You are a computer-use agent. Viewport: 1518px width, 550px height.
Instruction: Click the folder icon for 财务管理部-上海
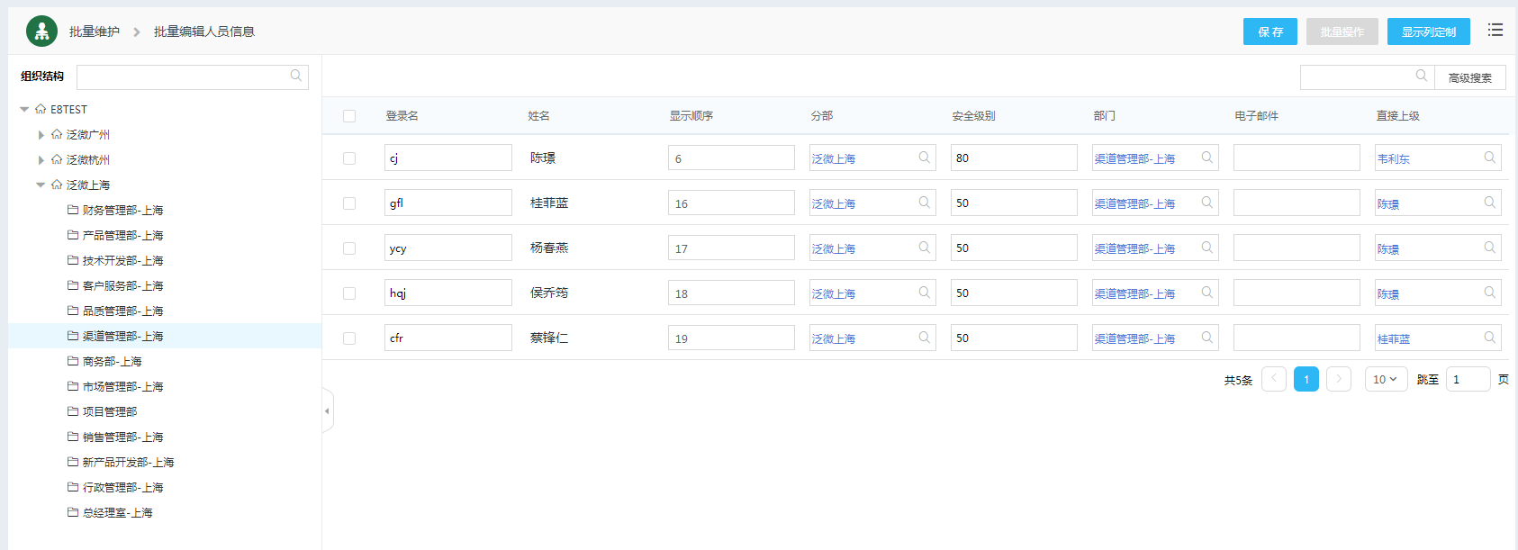click(73, 210)
